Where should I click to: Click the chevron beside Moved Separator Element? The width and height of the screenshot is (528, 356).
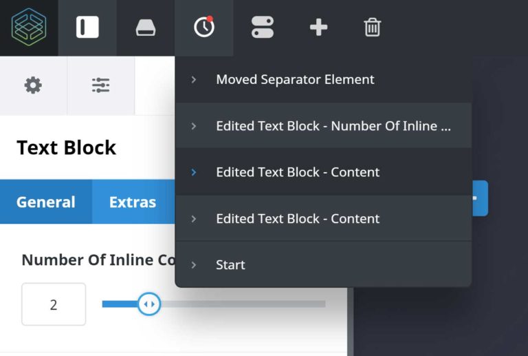pos(194,79)
